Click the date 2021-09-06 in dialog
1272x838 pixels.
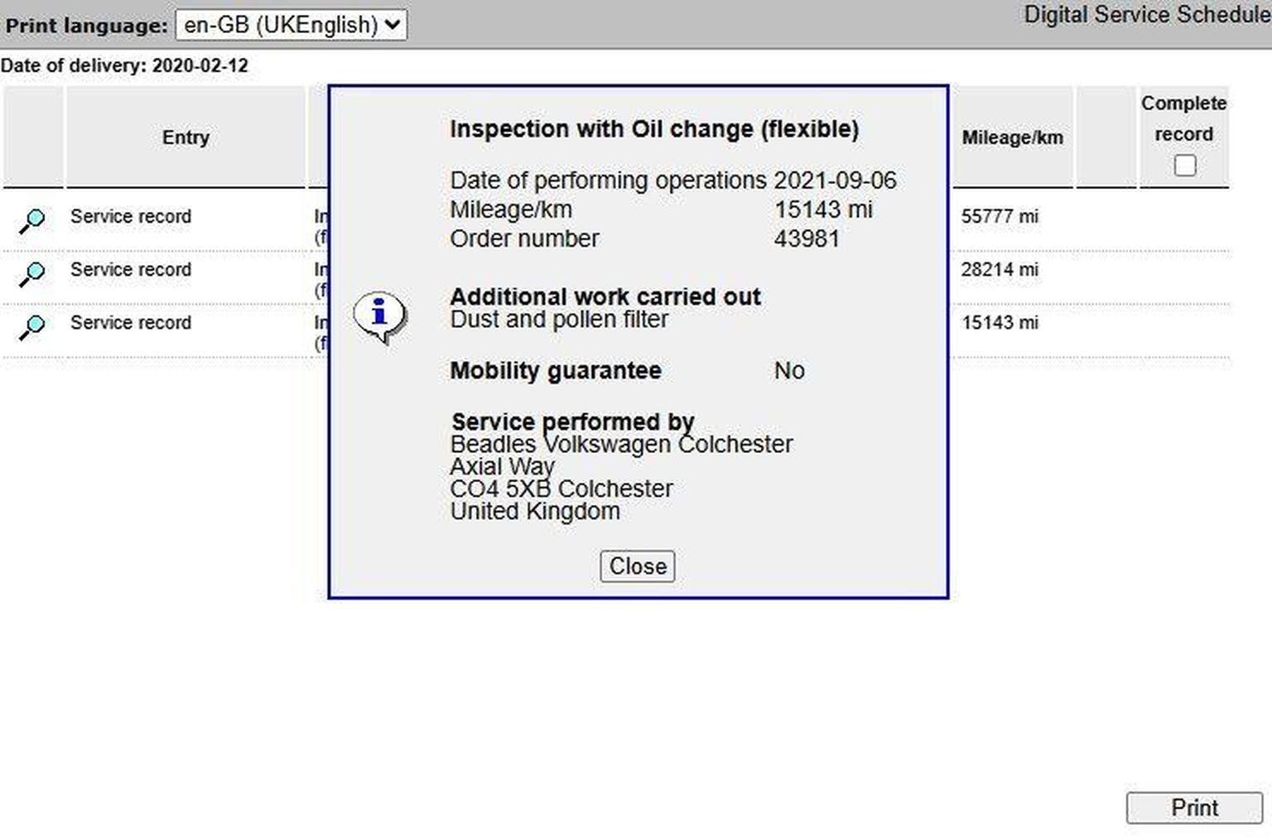pyautogui.click(x=835, y=181)
